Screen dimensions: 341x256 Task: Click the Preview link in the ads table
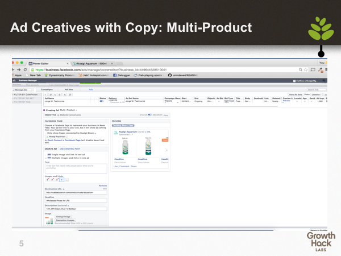(286, 101)
